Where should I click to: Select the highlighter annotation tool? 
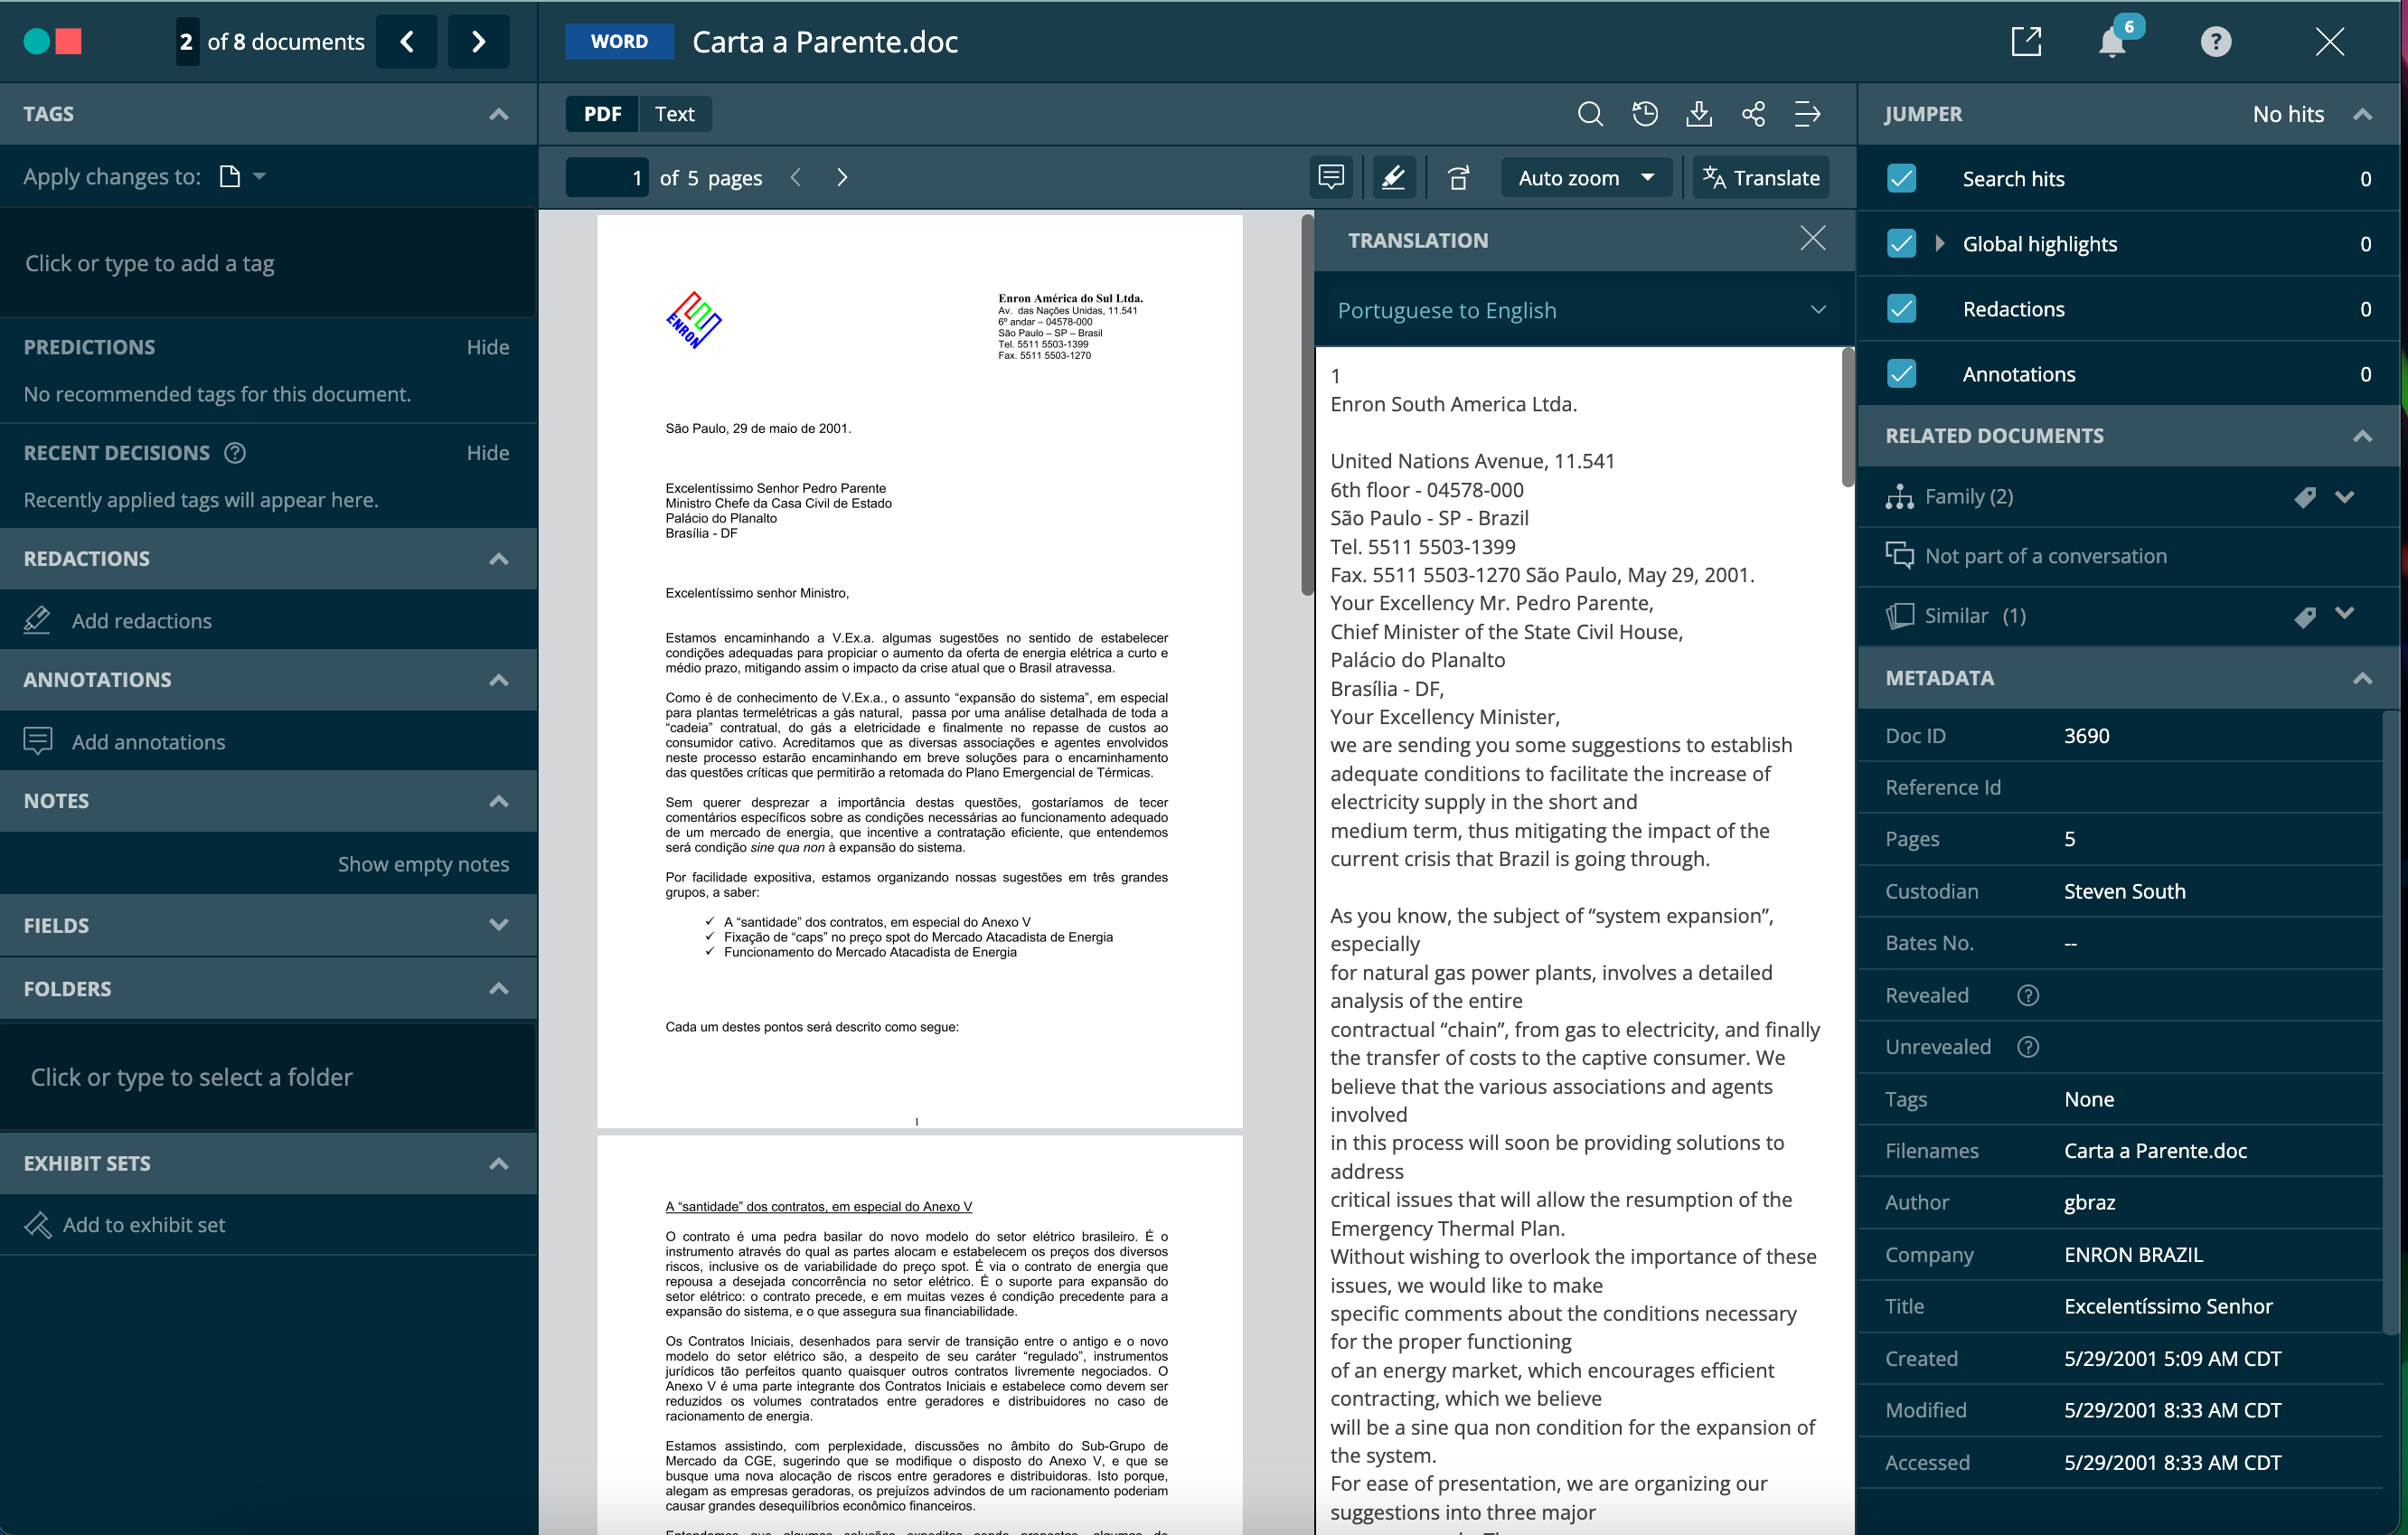point(1393,177)
